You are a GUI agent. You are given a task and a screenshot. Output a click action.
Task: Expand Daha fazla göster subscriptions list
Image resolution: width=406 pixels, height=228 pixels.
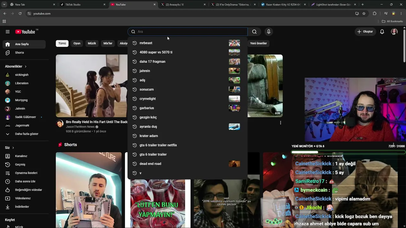click(24, 134)
